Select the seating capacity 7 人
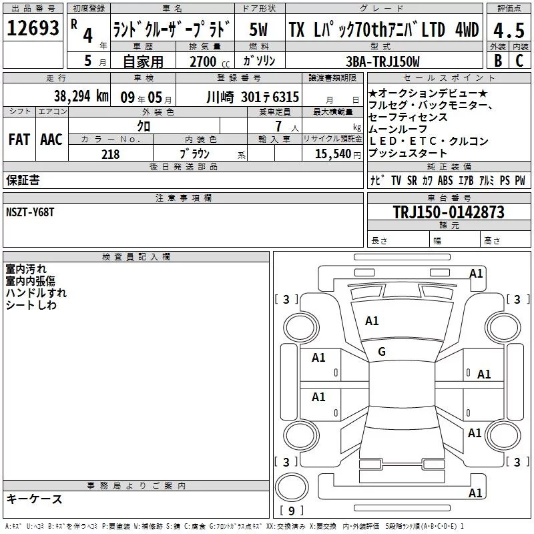 pyautogui.click(x=287, y=126)
